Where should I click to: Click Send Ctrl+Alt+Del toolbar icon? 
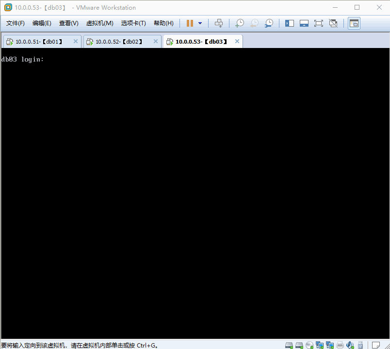219,23
